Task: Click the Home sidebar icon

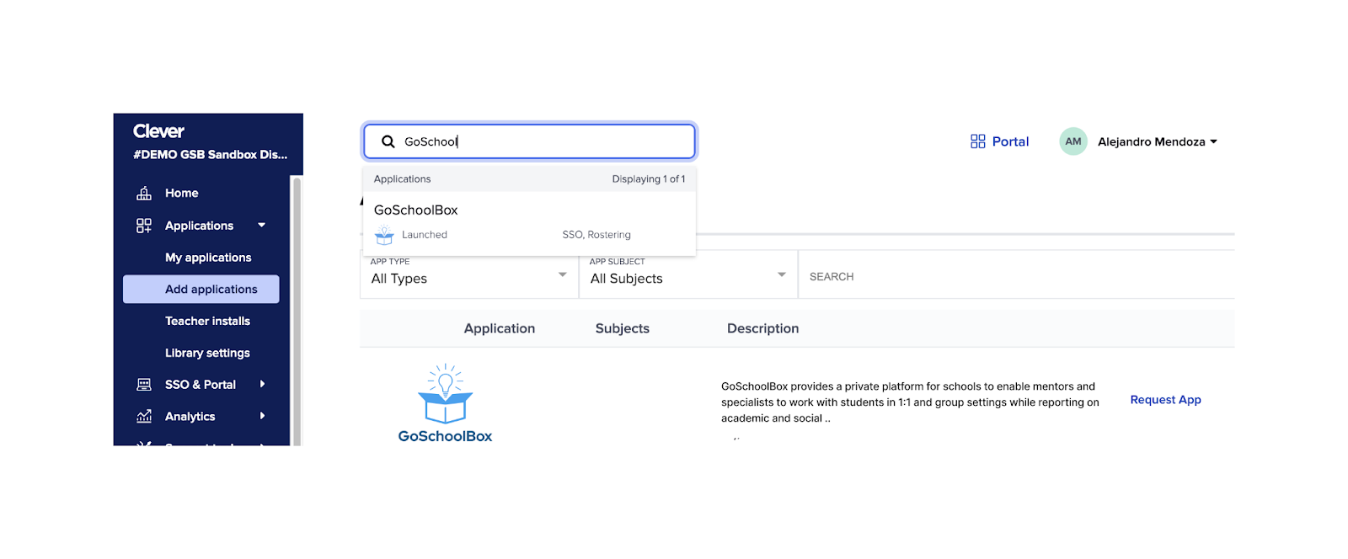Action: [x=144, y=194]
